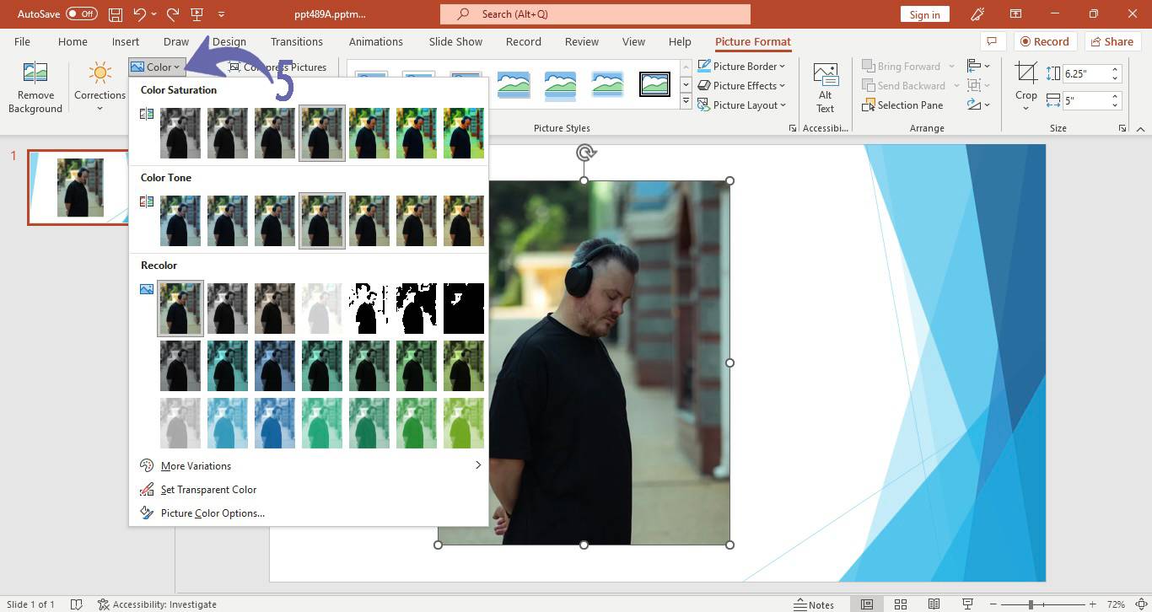Select the Washout recolor option

click(x=322, y=309)
